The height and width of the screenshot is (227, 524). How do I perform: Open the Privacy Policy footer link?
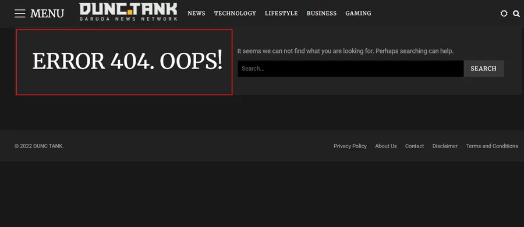[x=350, y=146]
